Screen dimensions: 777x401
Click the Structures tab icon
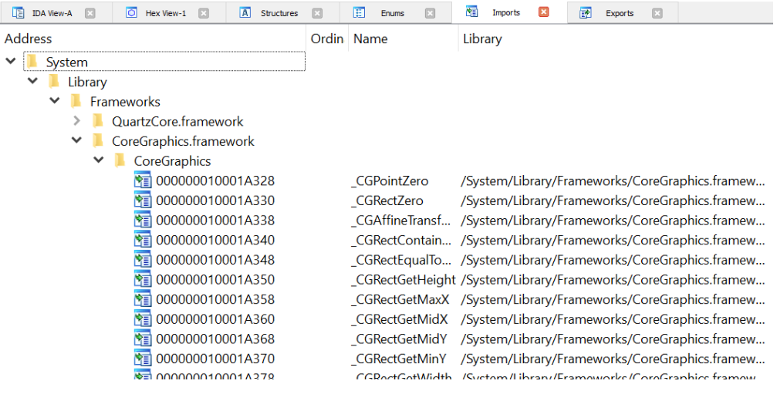[x=245, y=13]
